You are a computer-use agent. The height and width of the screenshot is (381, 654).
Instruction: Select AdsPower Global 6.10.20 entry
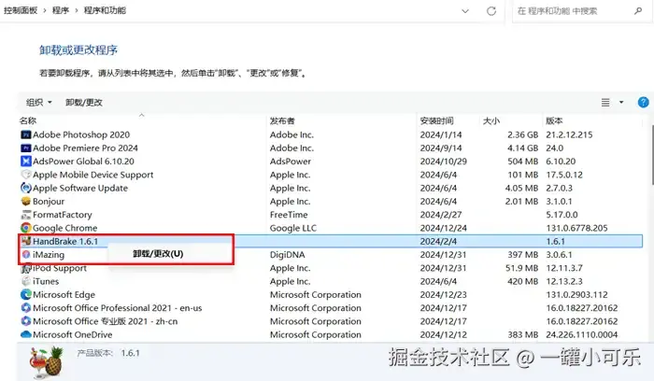83,162
